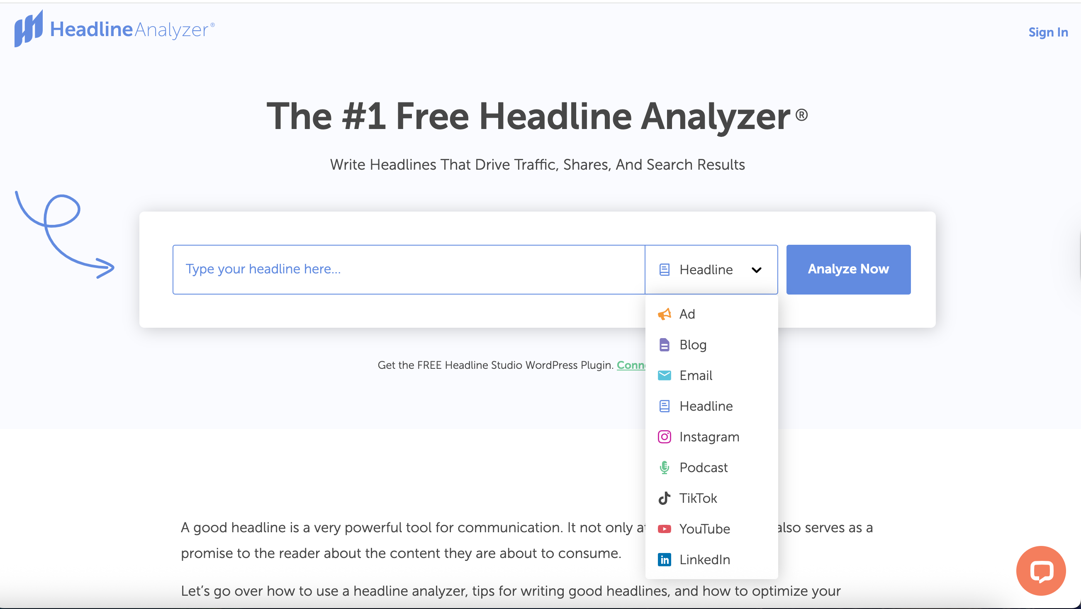Choose Blog from the type list

click(x=711, y=345)
